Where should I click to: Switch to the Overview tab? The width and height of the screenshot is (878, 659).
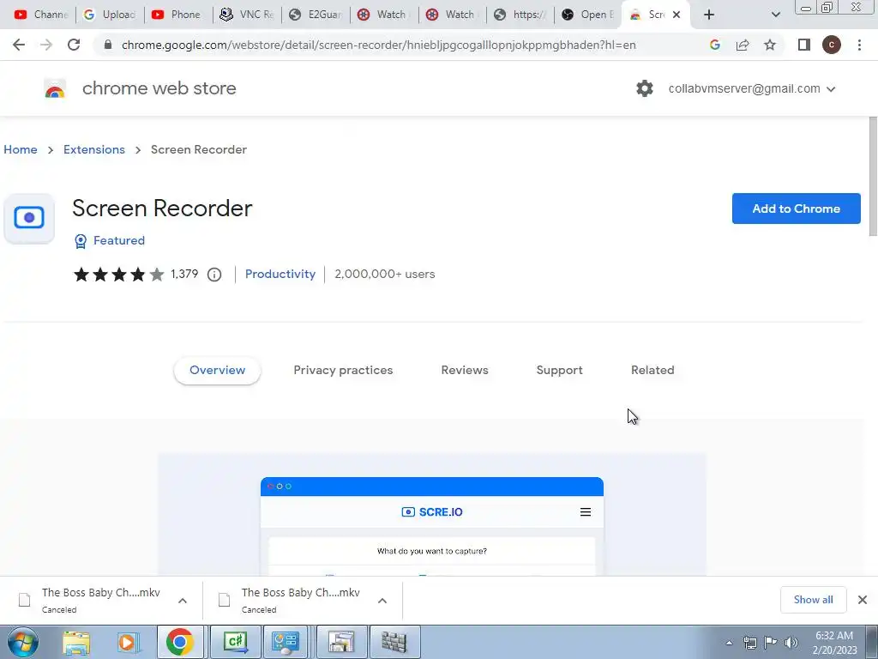coord(217,371)
